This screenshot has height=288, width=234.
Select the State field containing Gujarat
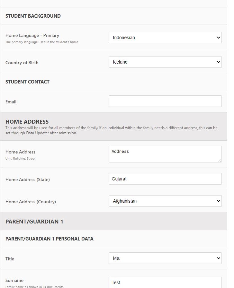165,179
